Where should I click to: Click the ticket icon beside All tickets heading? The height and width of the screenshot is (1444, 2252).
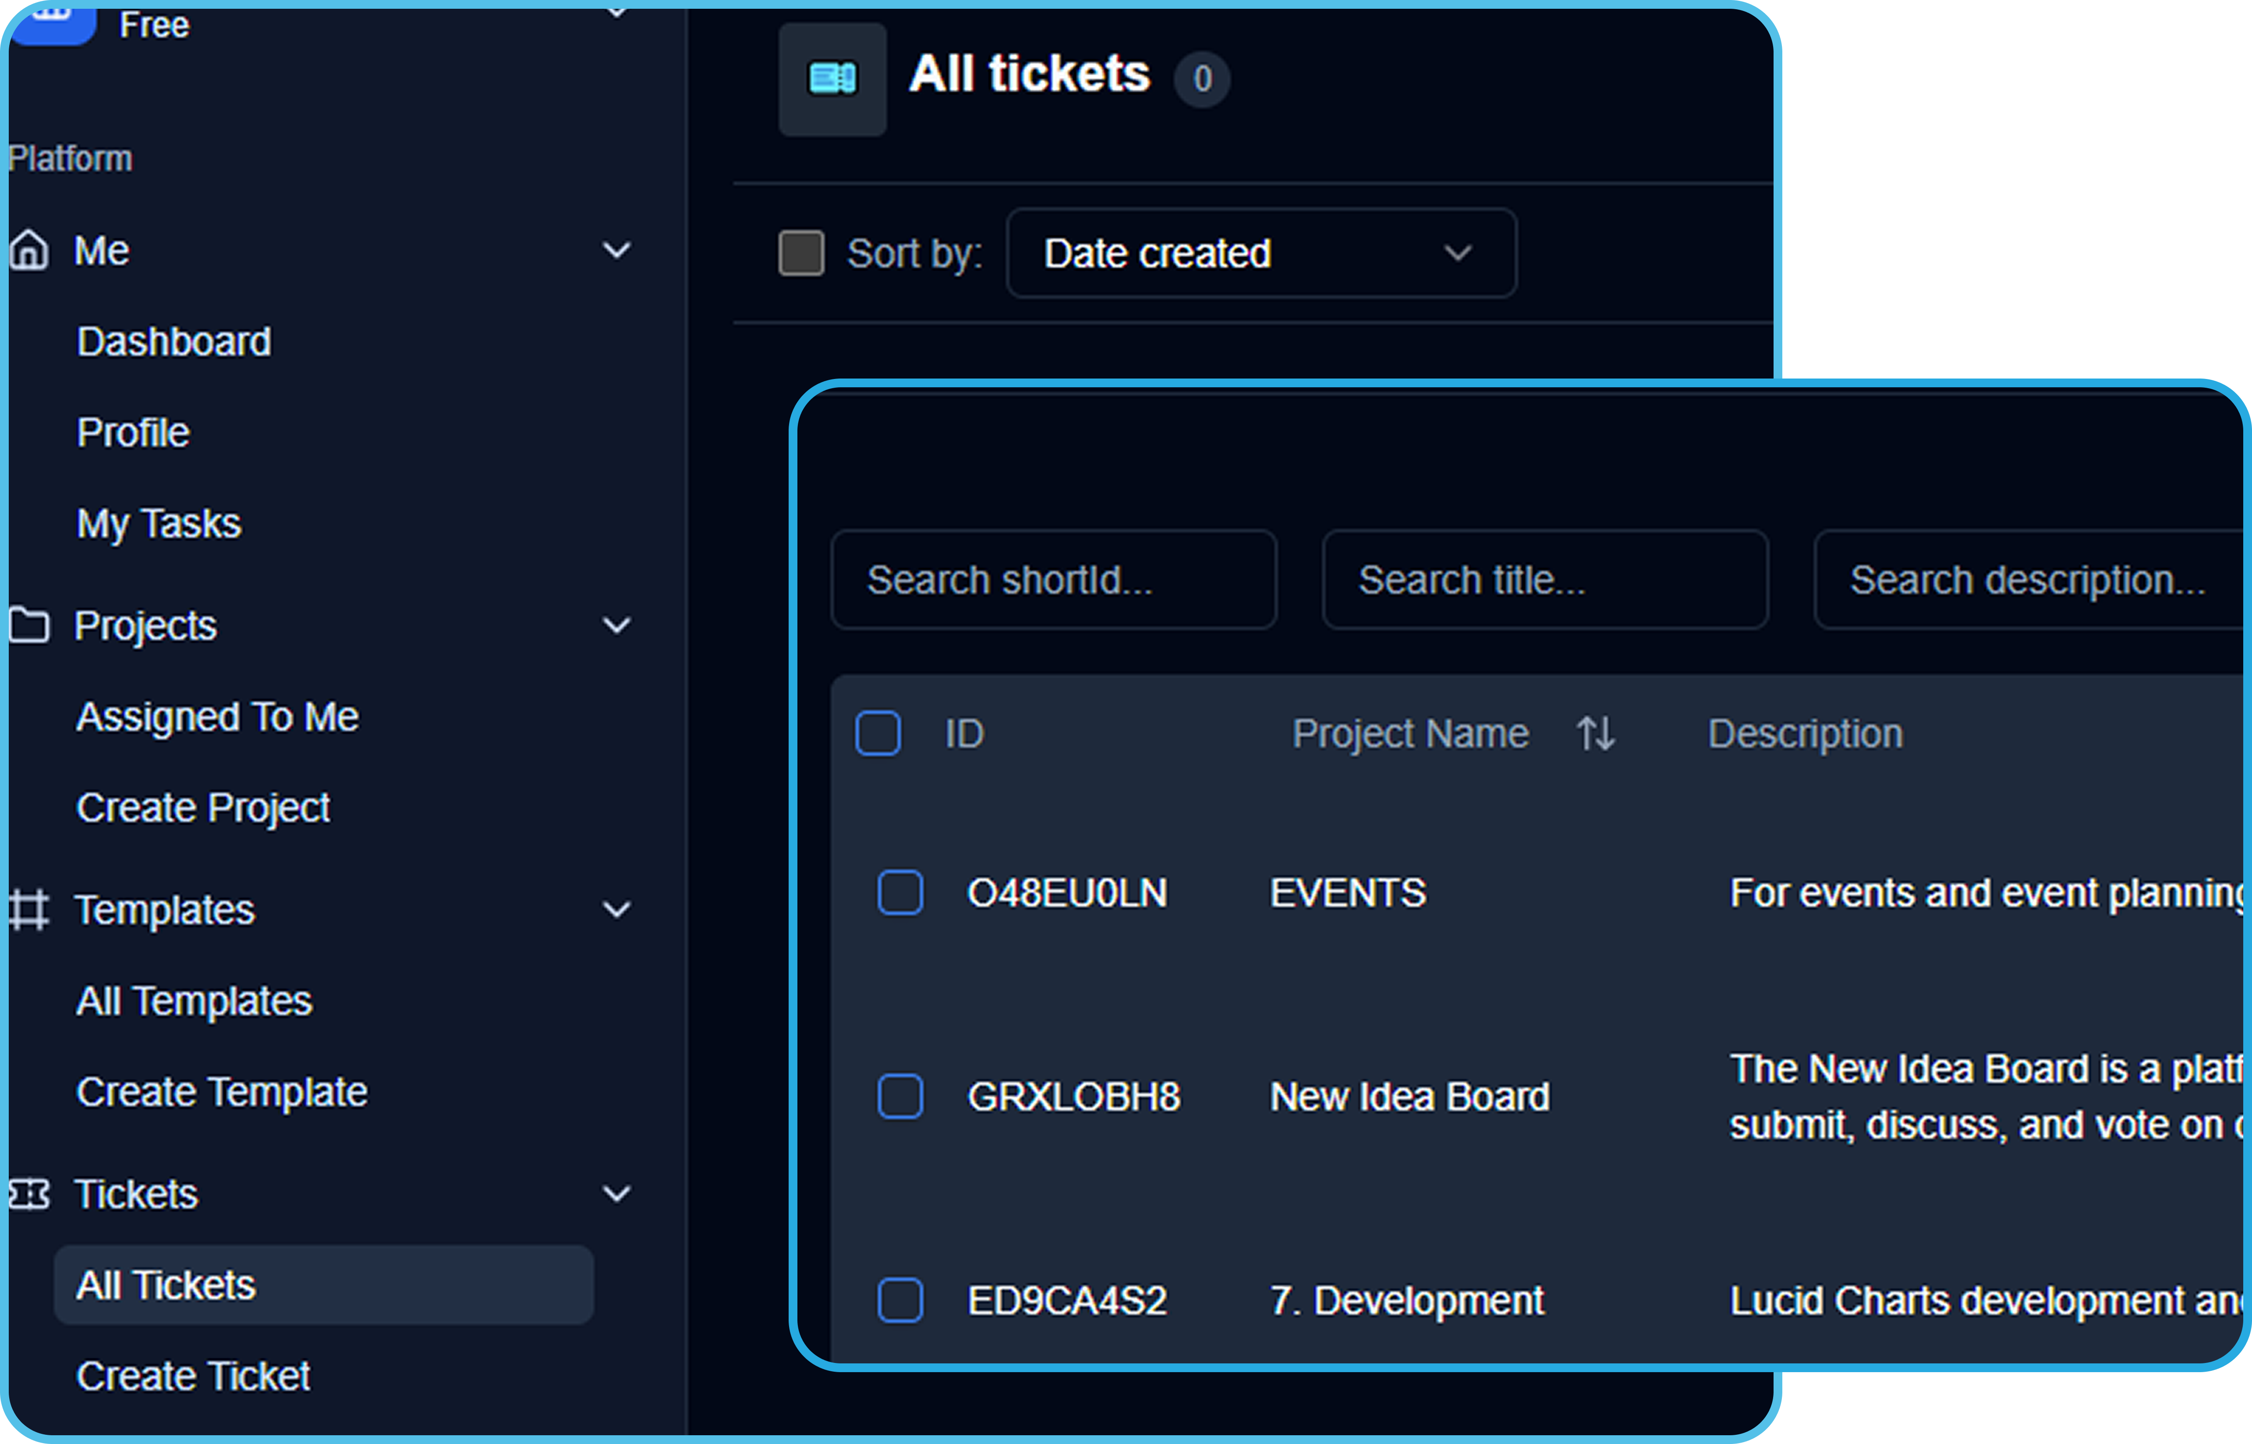point(832,79)
